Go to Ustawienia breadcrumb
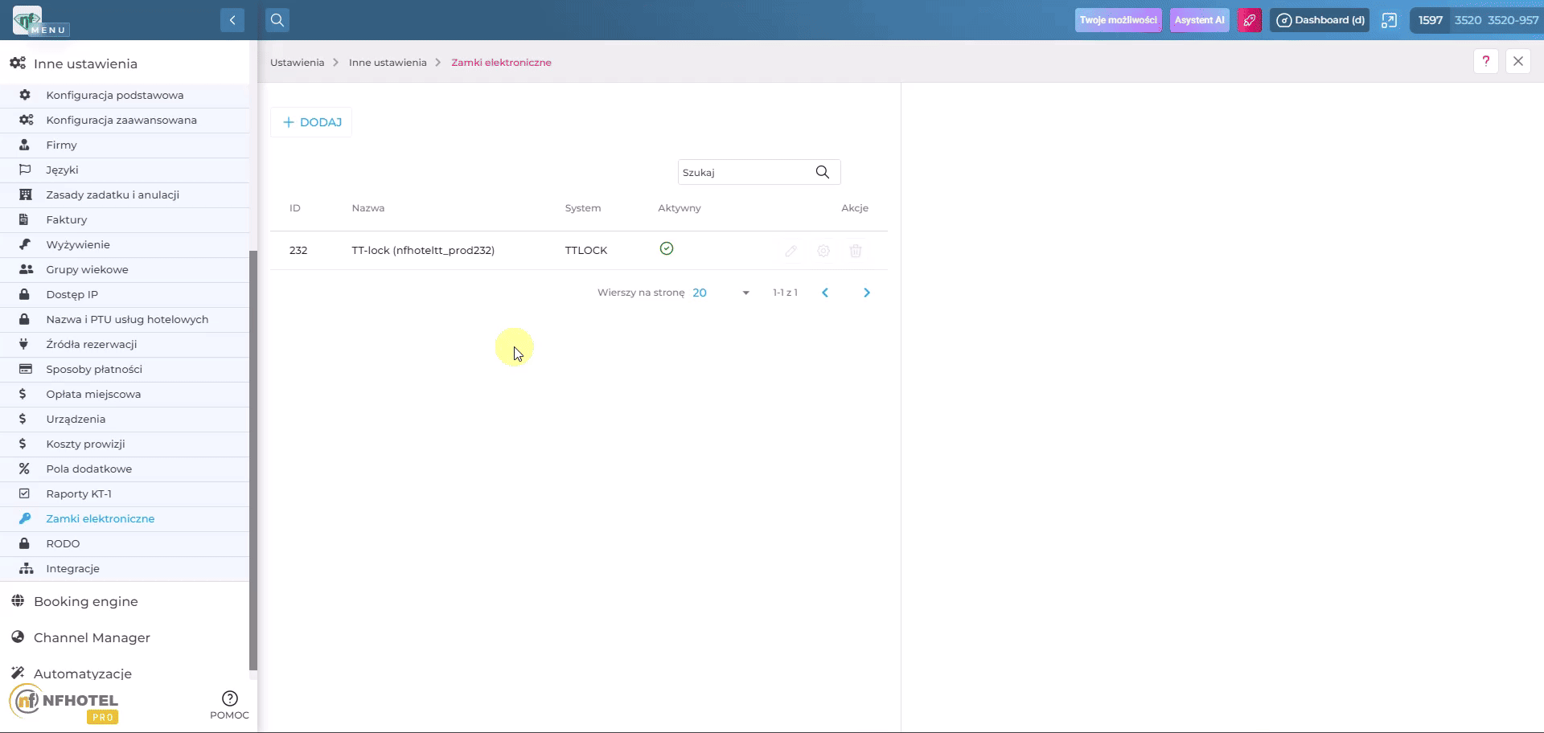This screenshot has height=733, width=1544. tap(297, 63)
